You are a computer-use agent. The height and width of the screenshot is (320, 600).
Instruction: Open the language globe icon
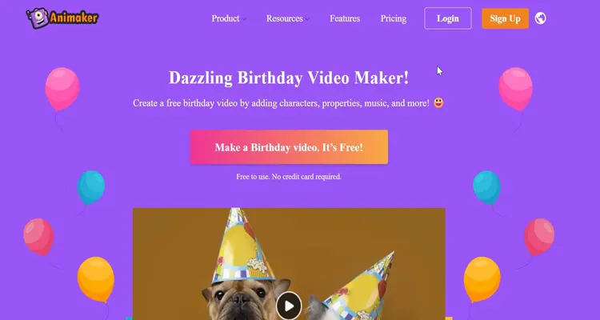click(x=540, y=18)
